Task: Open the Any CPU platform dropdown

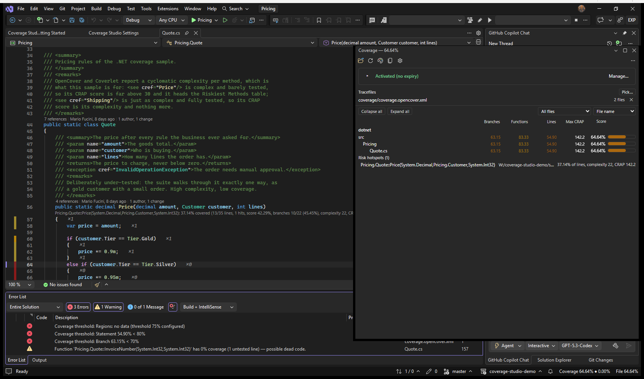Action: point(172,20)
